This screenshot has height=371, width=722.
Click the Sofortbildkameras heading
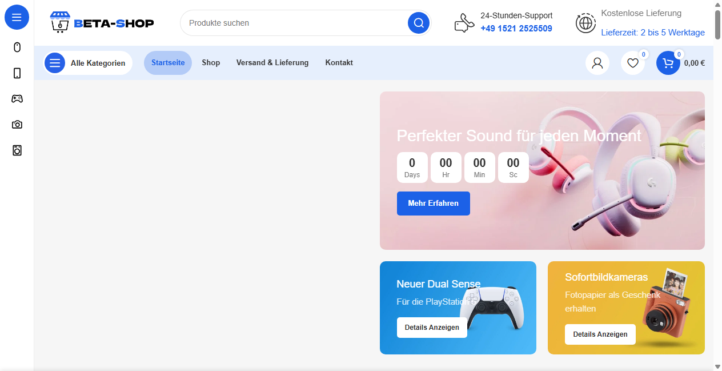tap(607, 277)
